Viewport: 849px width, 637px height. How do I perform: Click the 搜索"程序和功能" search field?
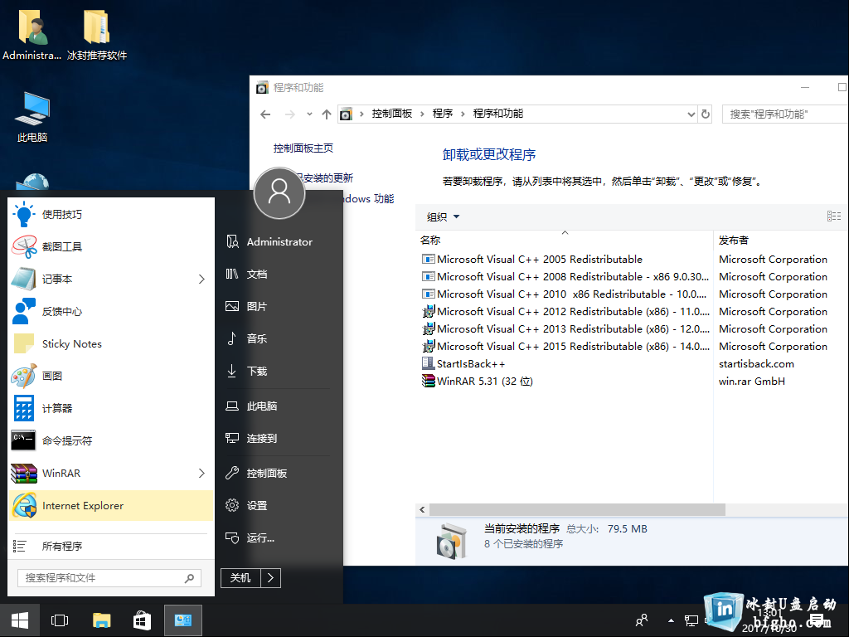click(x=785, y=114)
